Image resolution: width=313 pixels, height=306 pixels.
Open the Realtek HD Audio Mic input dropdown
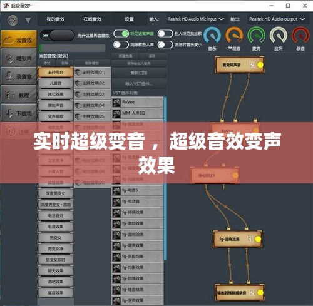[x=196, y=19]
